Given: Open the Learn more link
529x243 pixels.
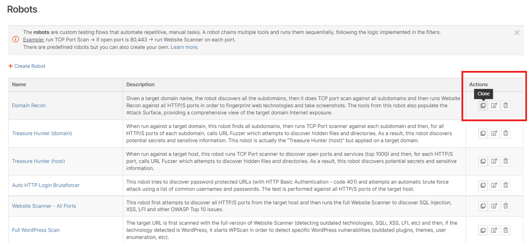Looking at the screenshot, I should point(184,47).
